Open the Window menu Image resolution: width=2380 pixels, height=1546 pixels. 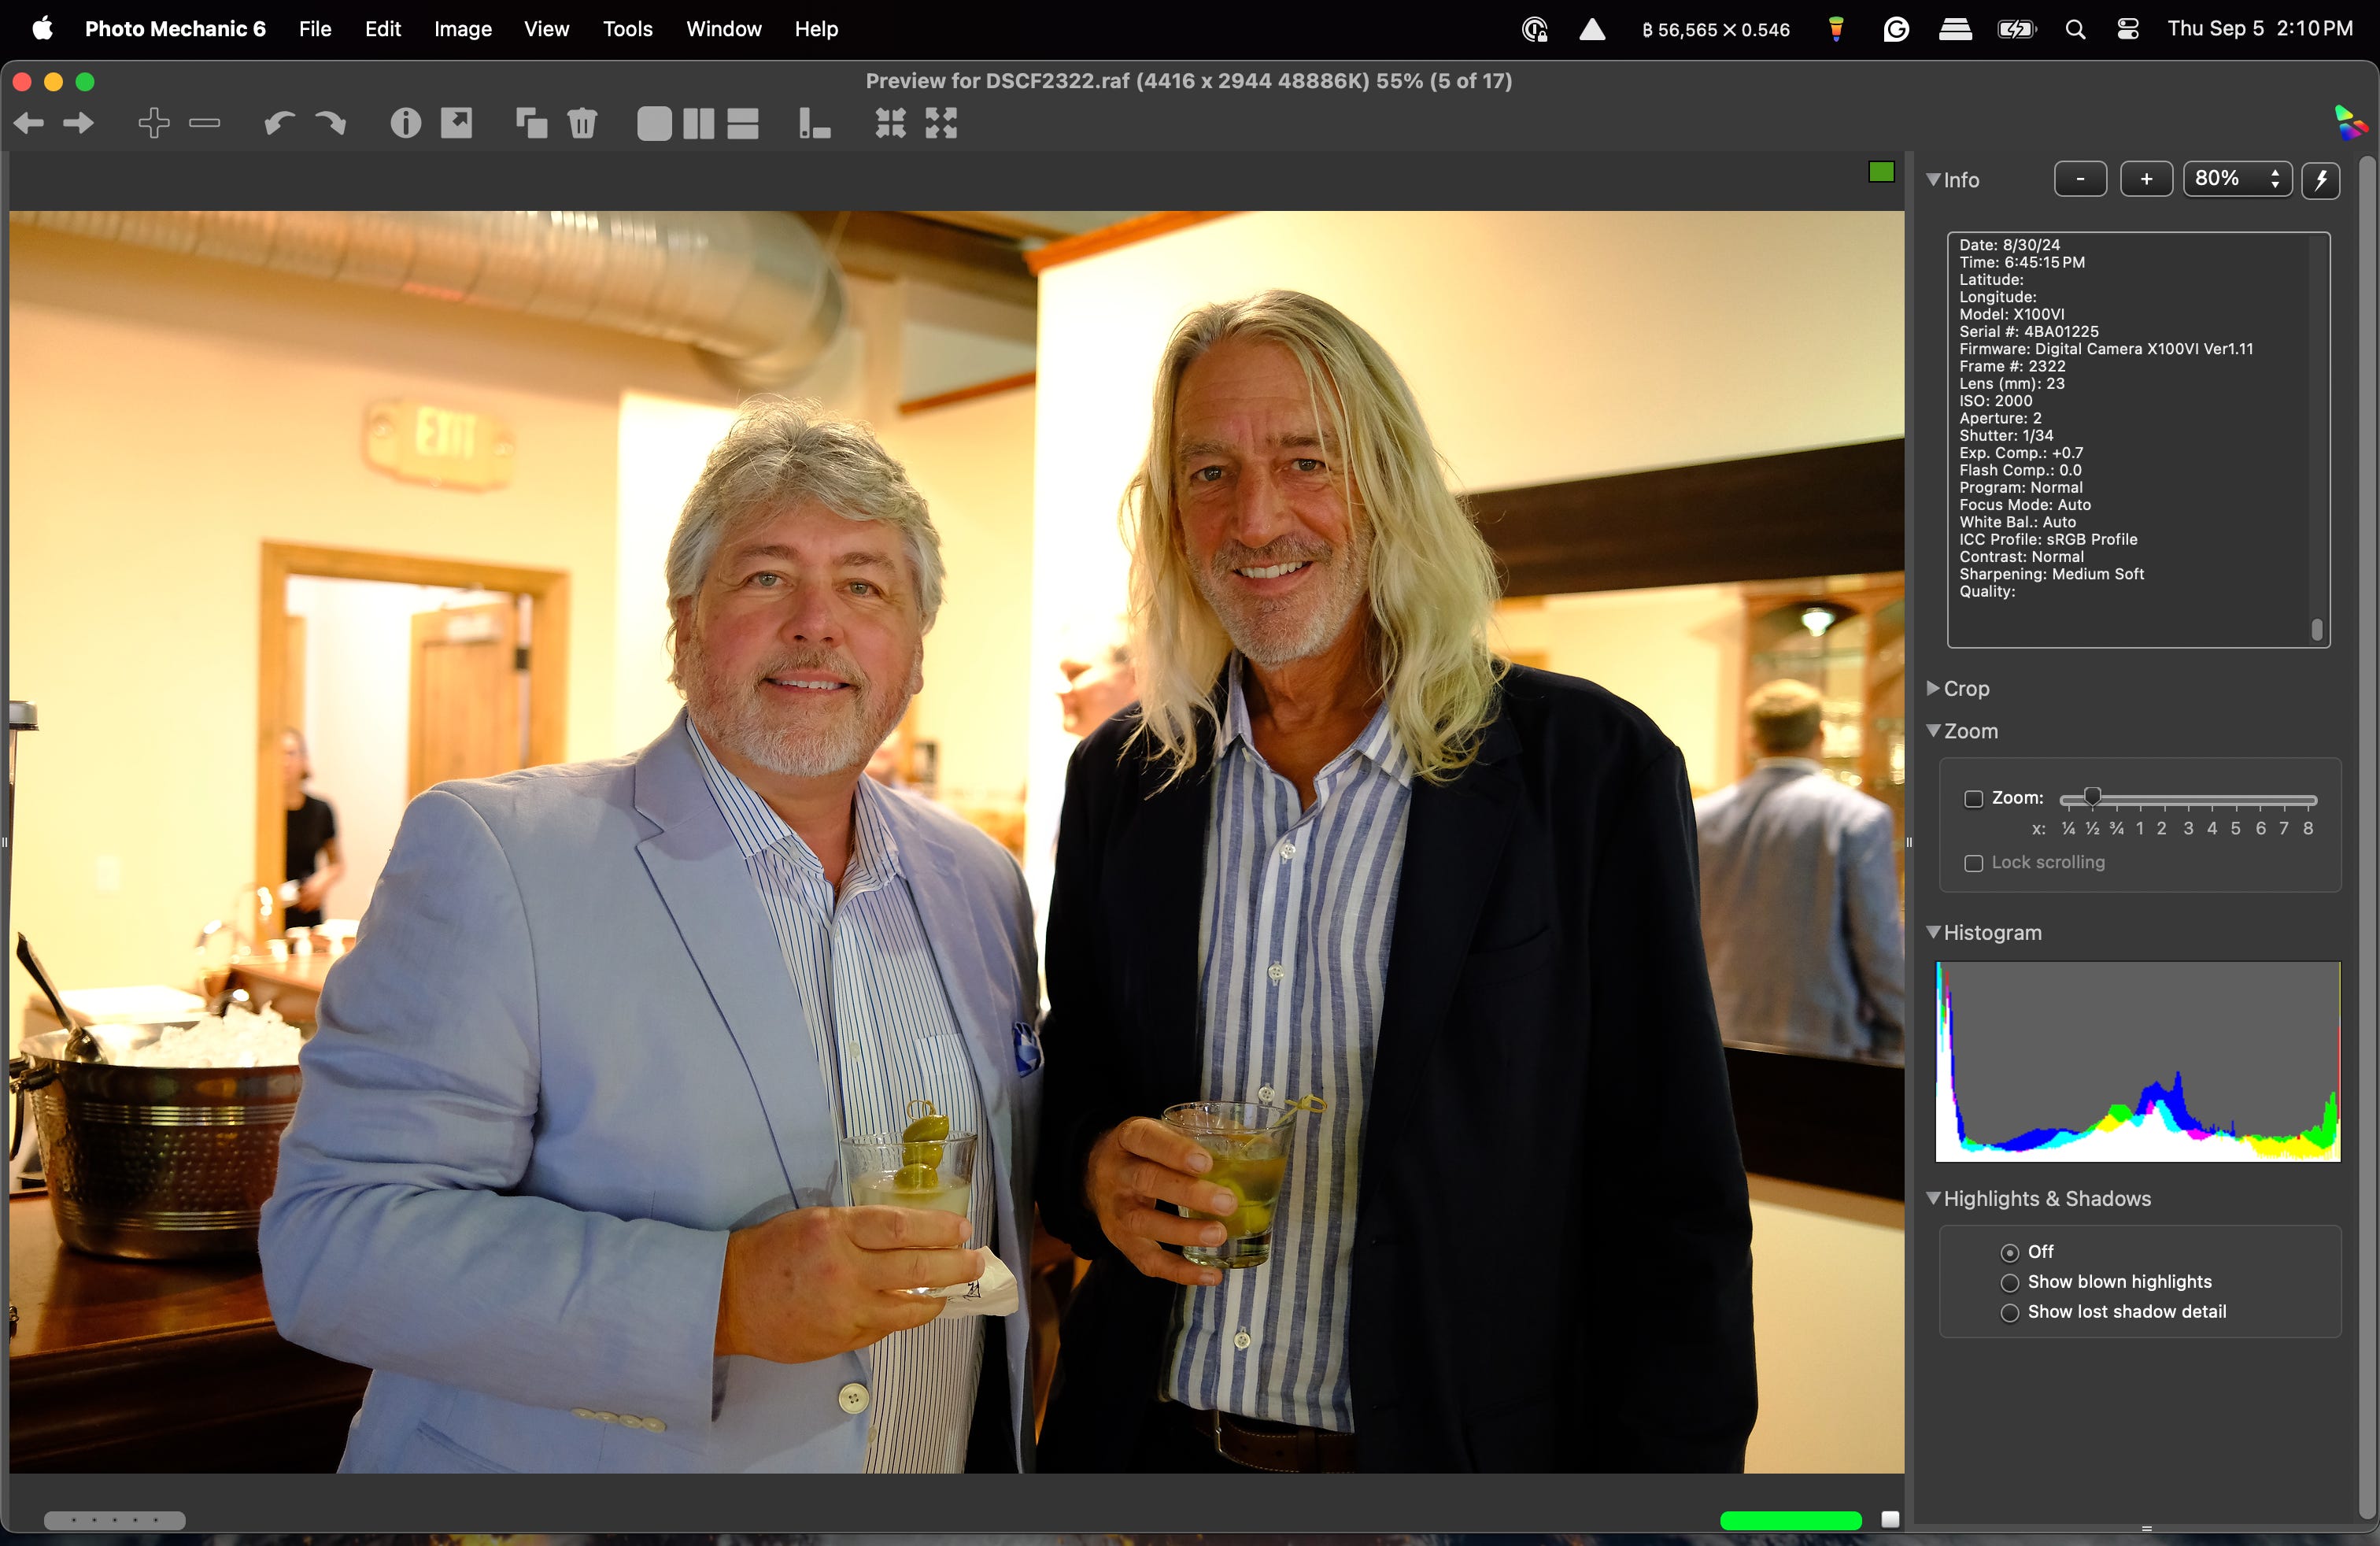[x=724, y=29]
